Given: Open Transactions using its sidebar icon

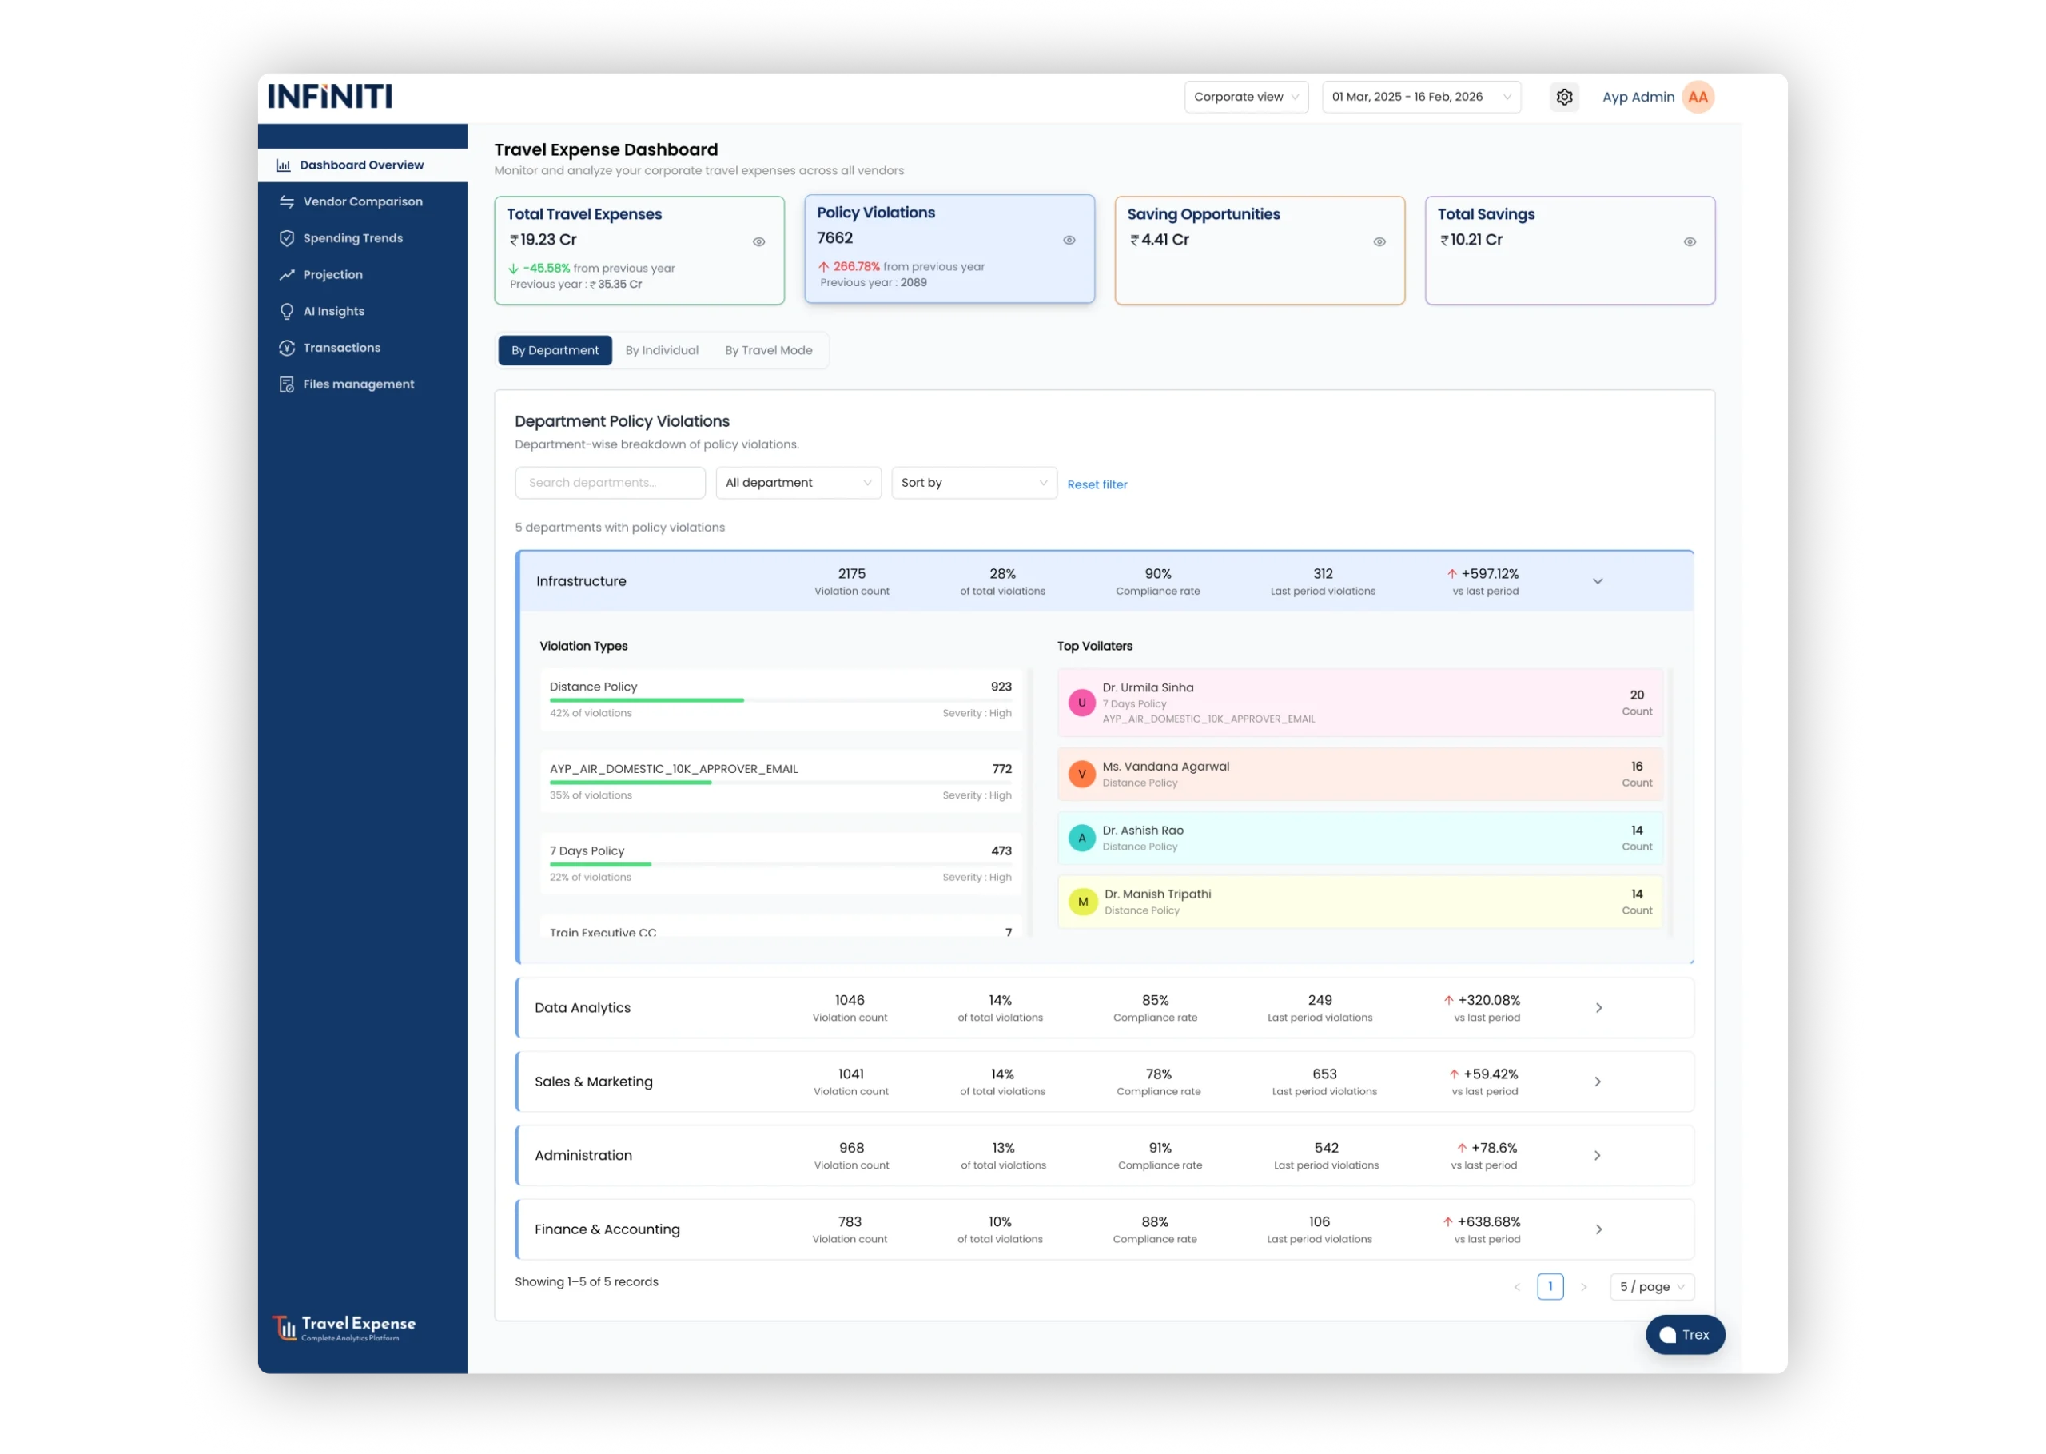Looking at the screenshot, I should coord(286,348).
